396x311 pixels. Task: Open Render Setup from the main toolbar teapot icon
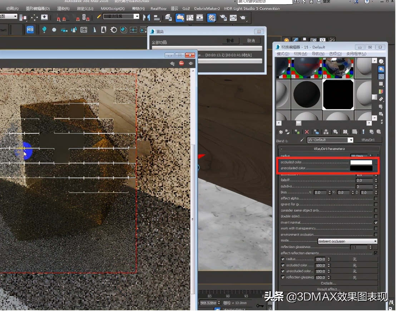223,18
